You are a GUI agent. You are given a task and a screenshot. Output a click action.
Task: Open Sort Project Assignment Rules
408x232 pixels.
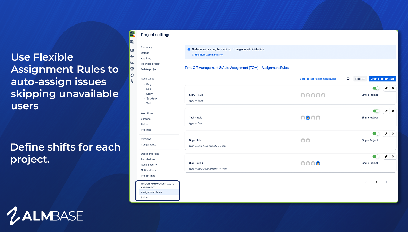point(318,79)
